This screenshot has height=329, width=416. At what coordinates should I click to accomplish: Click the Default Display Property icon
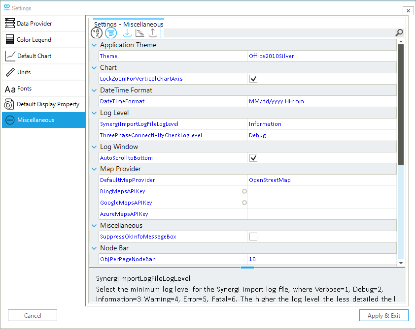click(x=9, y=105)
